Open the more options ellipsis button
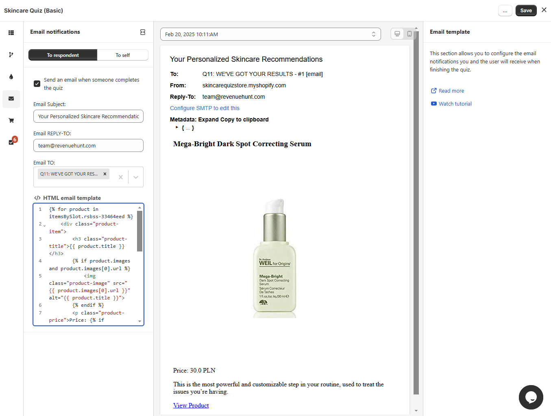The image size is (551, 416). (x=505, y=11)
